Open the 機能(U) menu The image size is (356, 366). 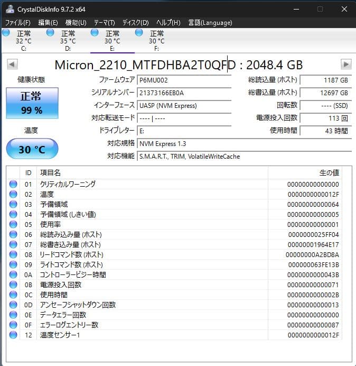click(76, 23)
